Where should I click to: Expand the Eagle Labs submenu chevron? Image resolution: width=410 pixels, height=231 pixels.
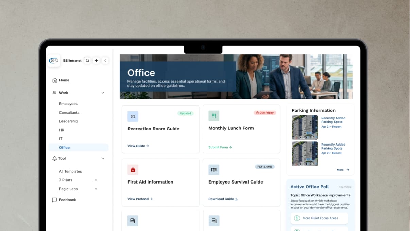pyautogui.click(x=96, y=189)
